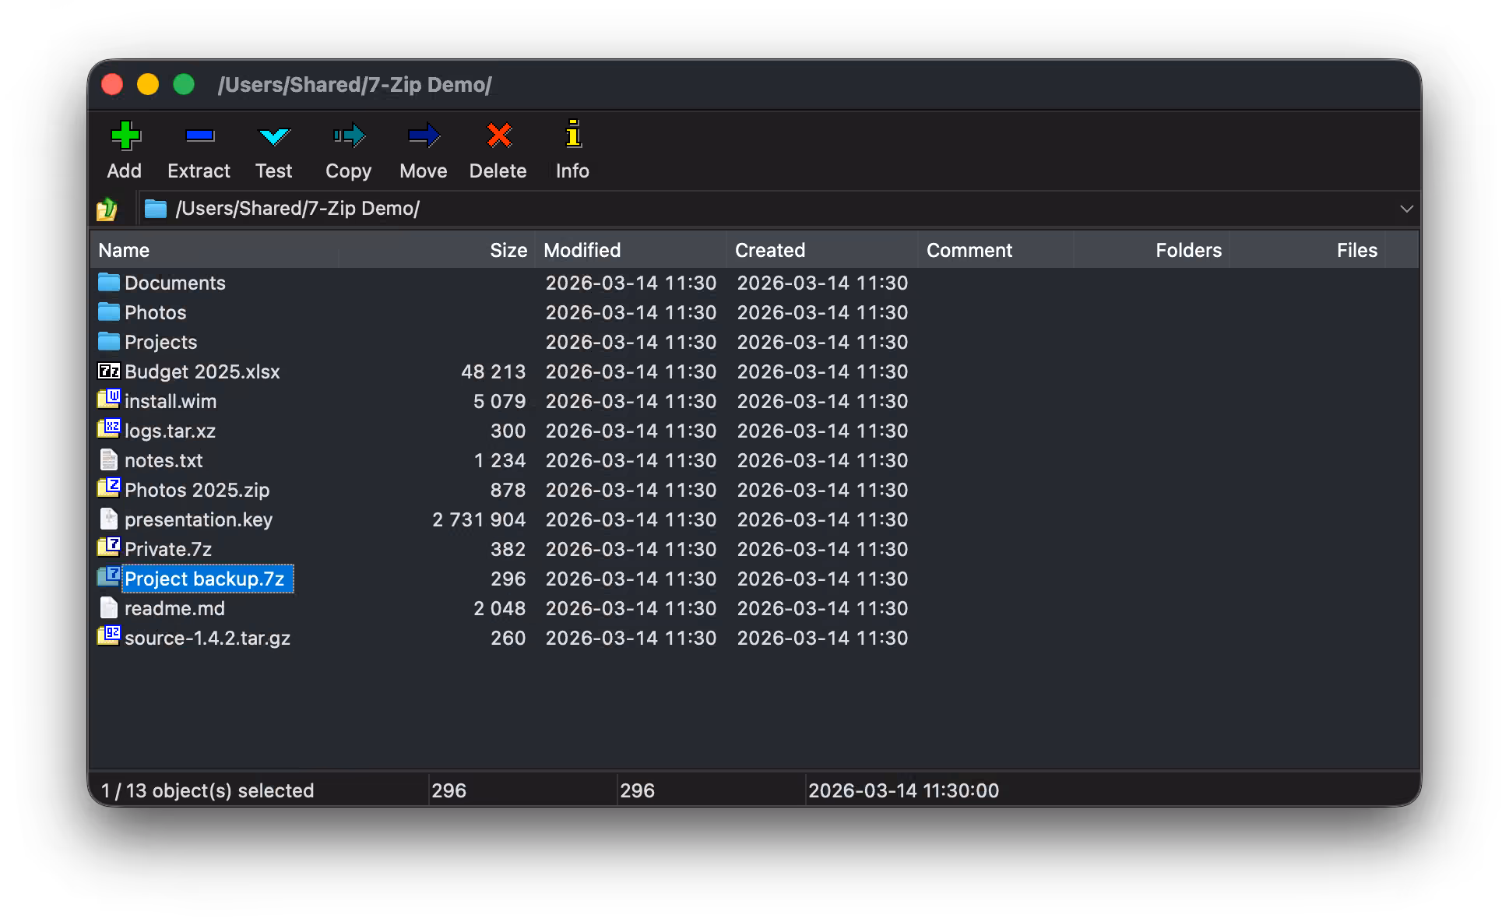Click the Private.7z archive icon
The image size is (1509, 922).
click(109, 547)
